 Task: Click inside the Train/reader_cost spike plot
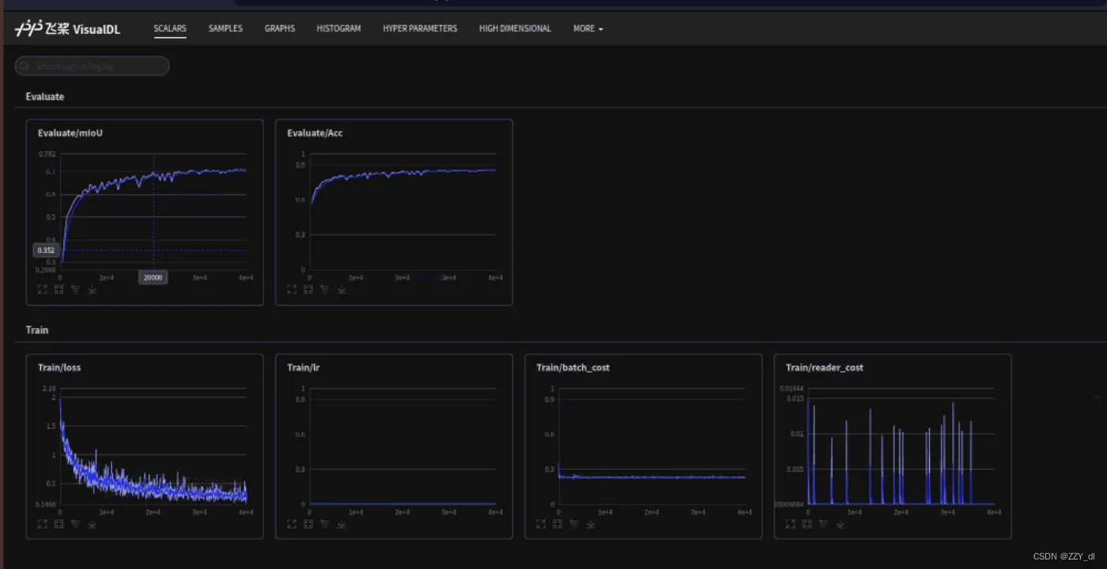[x=901, y=446]
